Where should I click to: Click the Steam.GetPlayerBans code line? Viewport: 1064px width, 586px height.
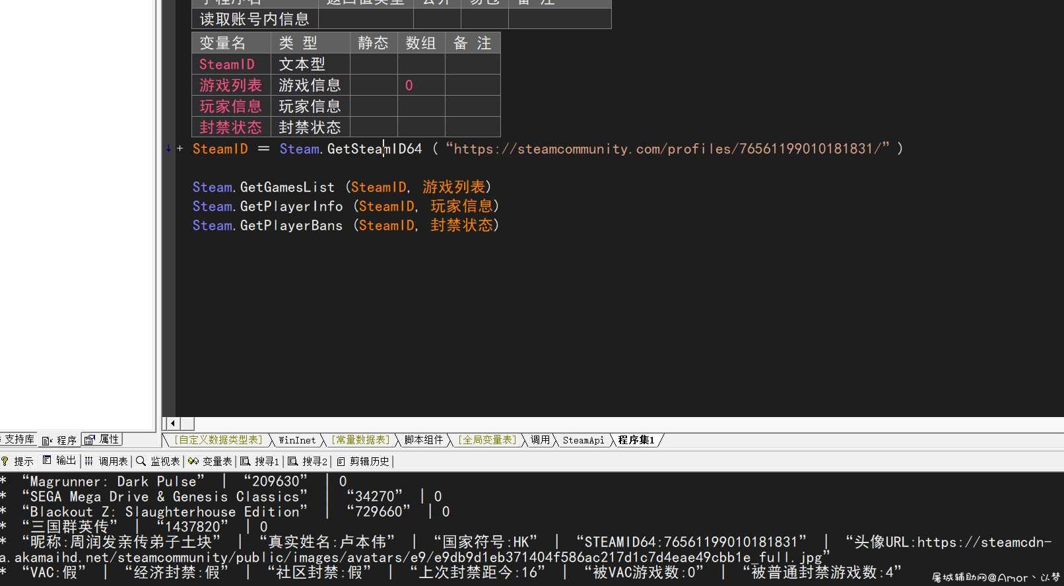pyautogui.click(x=347, y=225)
